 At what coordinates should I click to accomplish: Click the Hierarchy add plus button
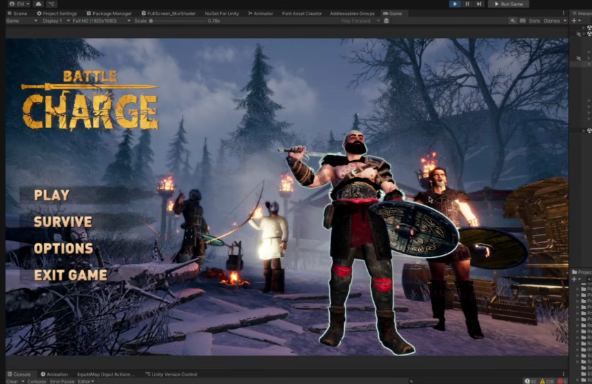tap(574, 21)
